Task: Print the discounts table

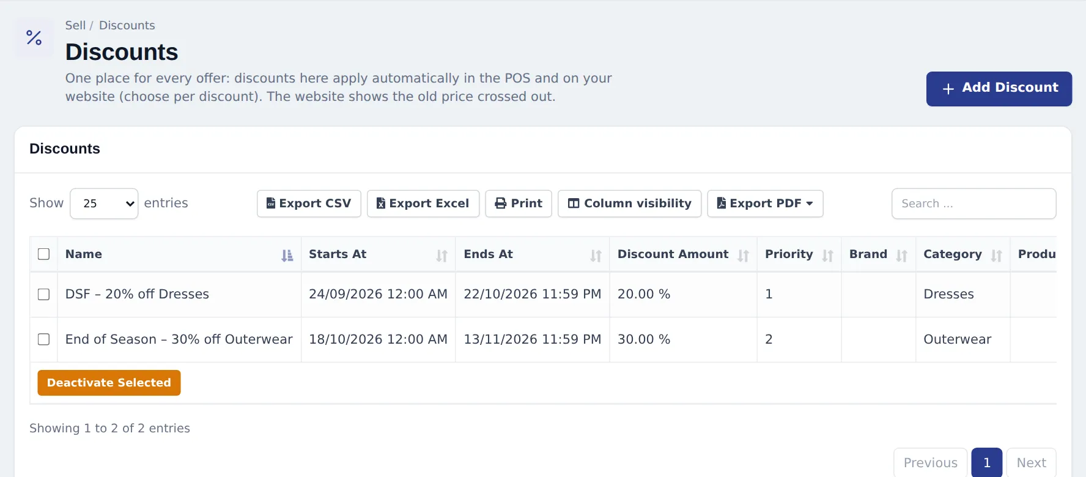Action: (x=519, y=204)
